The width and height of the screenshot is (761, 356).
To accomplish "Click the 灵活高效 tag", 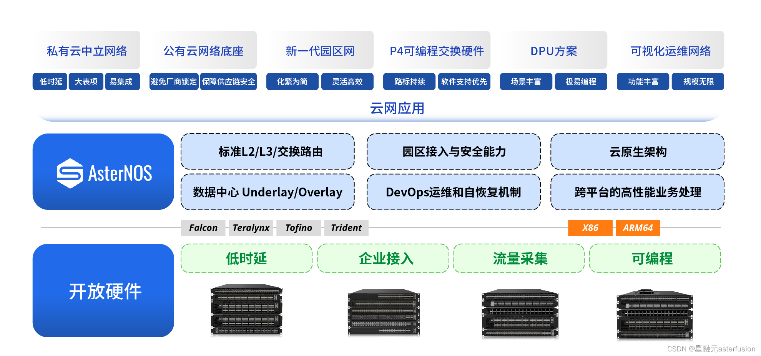I will (x=347, y=82).
